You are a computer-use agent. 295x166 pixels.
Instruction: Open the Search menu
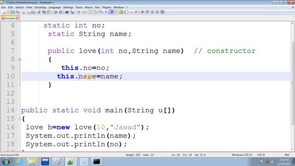click(x=19, y=7)
